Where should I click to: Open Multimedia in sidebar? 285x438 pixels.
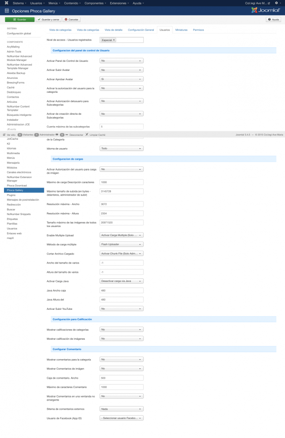(x=13, y=153)
